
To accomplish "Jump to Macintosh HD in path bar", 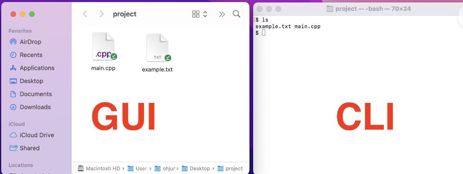I will click(x=99, y=168).
